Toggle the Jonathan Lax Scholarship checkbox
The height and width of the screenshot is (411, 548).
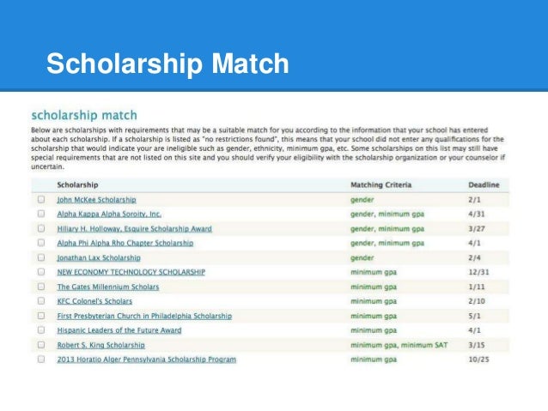click(41, 257)
